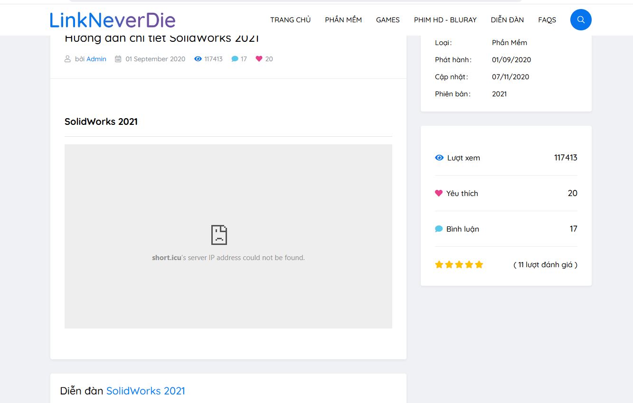Click the 'Loại:' label

(x=444, y=43)
